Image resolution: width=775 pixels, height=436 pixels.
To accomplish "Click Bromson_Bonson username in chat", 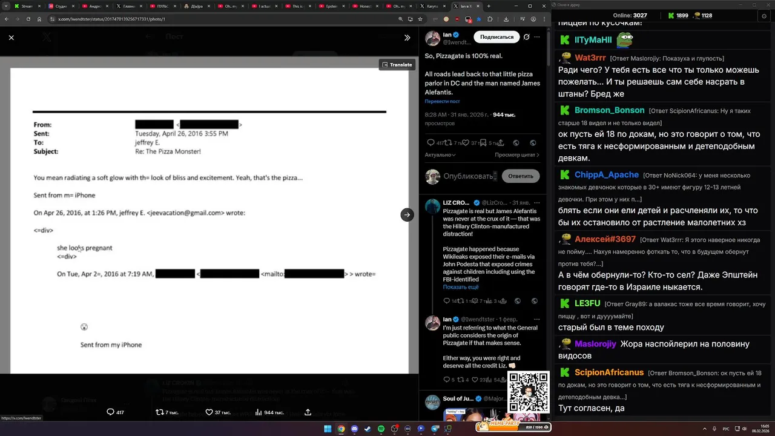I will (x=609, y=110).
